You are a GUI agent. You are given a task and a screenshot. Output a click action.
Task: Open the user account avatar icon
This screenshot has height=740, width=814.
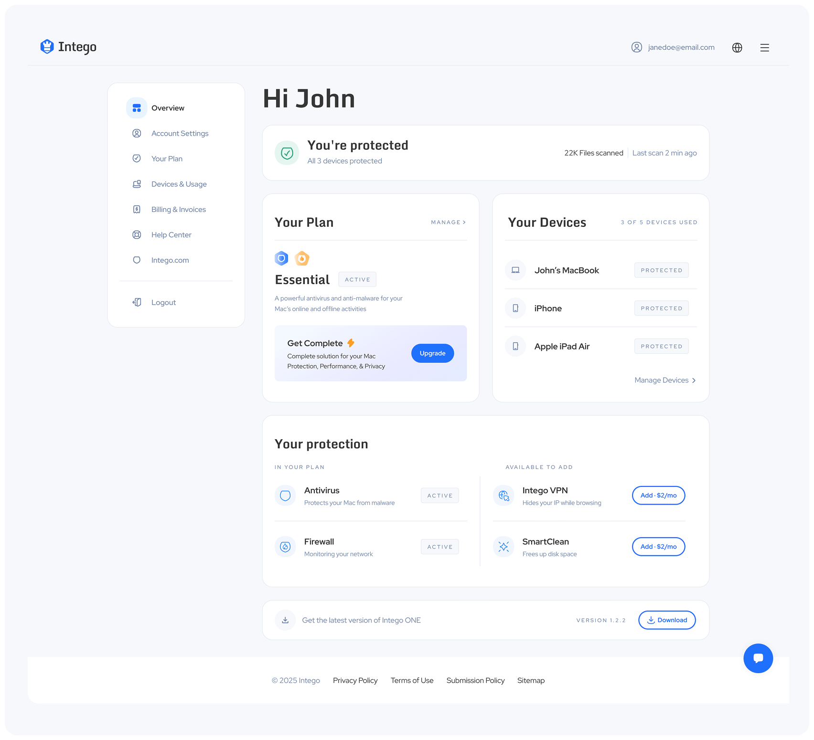click(636, 47)
